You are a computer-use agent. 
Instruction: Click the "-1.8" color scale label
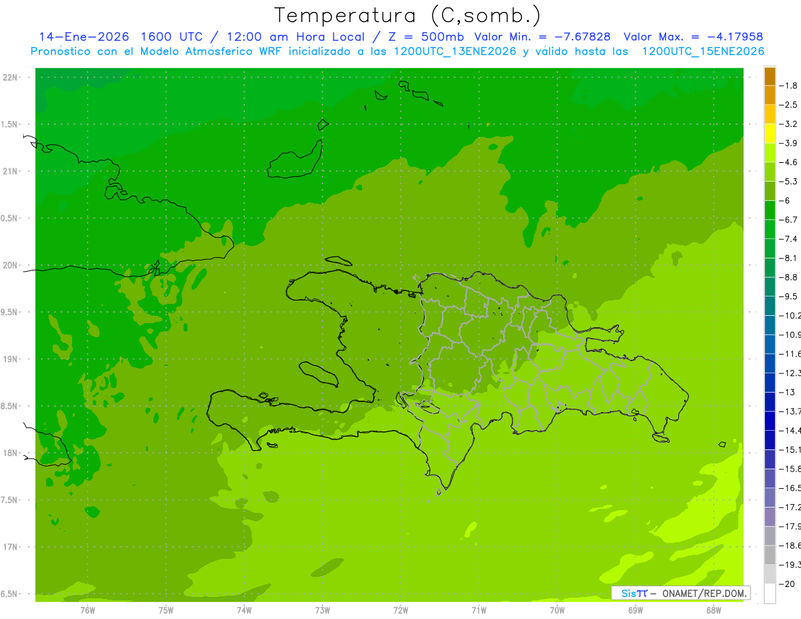(x=790, y=85)
